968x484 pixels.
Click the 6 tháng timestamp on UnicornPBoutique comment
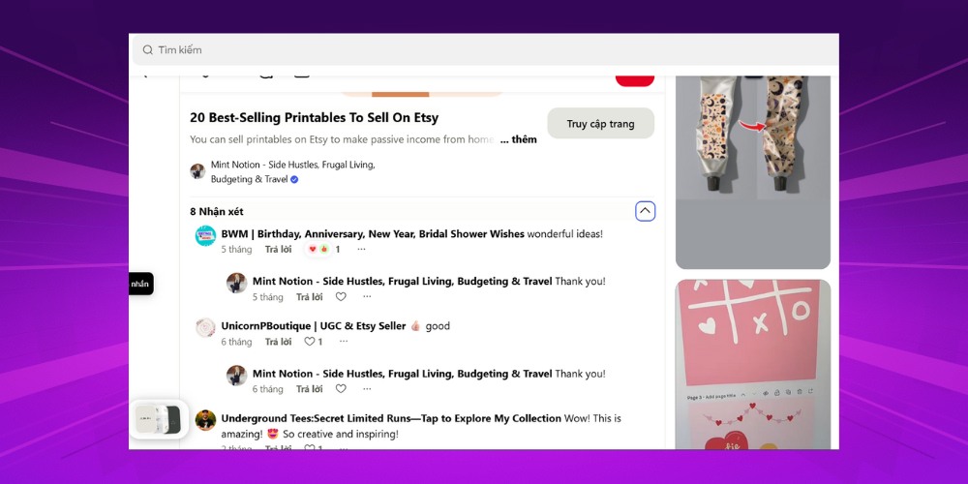point(236,342)
